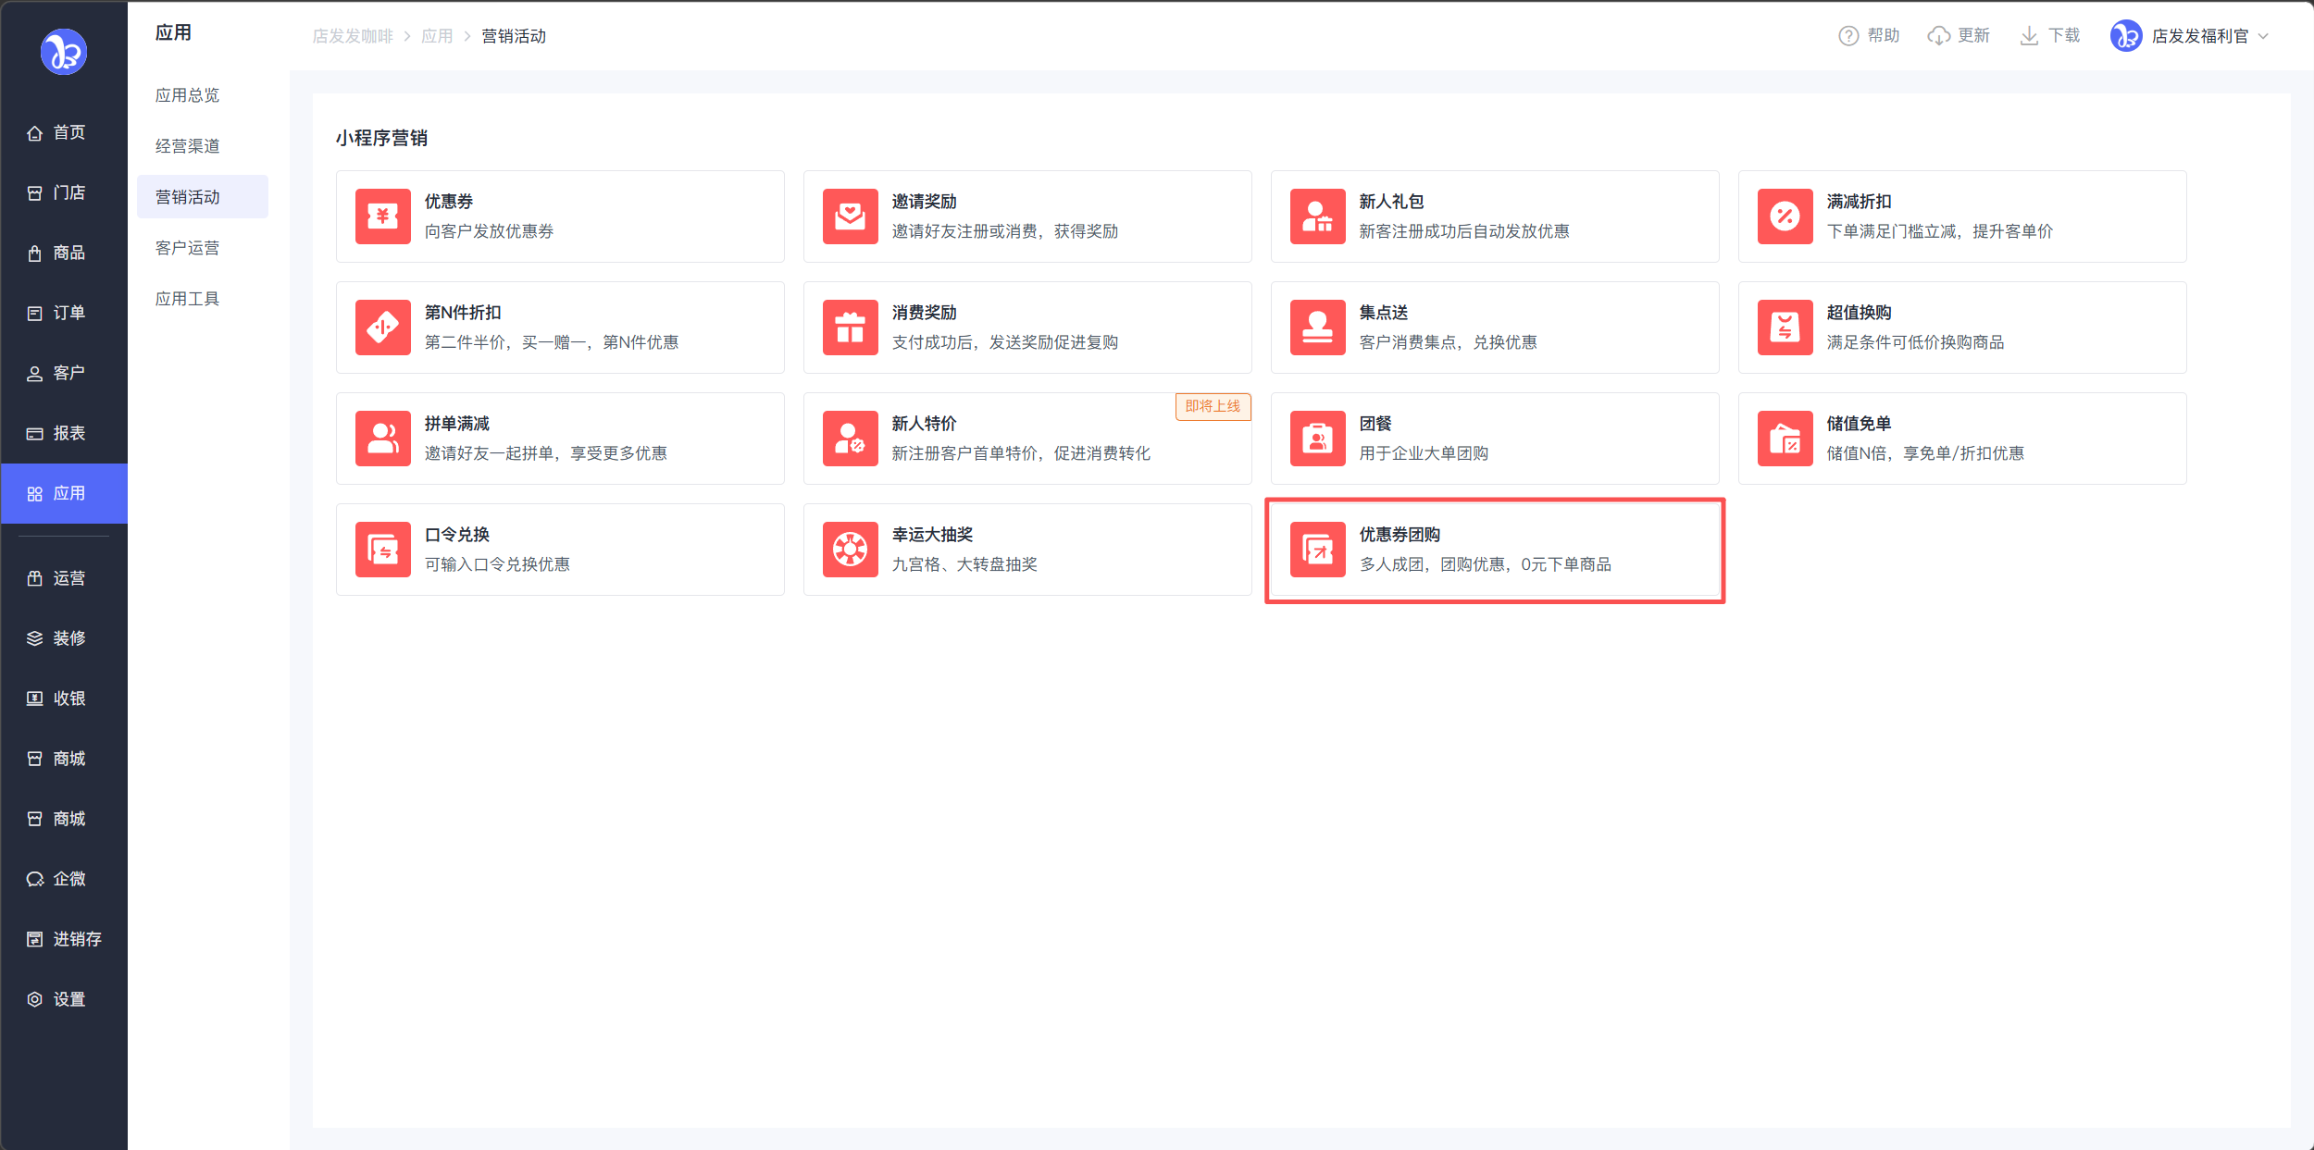Click the 储值免单 wallet icon

point(1785,439)
